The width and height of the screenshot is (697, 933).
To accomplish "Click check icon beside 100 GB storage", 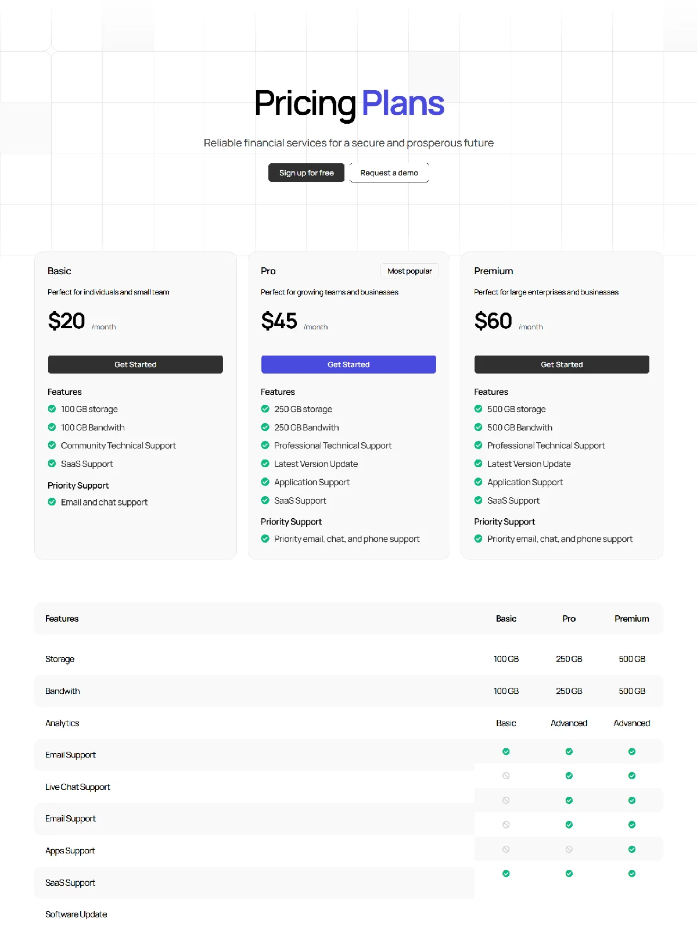I will tap(52, 409).
